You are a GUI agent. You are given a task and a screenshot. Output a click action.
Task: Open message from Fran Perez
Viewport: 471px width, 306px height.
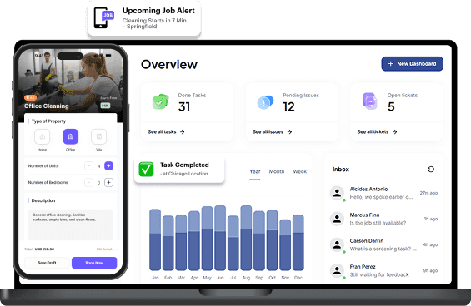(x=383, y=270)
